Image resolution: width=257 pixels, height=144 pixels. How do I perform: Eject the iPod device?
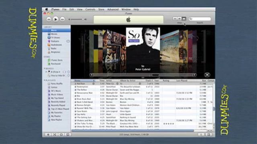click(x=69, y=72)
